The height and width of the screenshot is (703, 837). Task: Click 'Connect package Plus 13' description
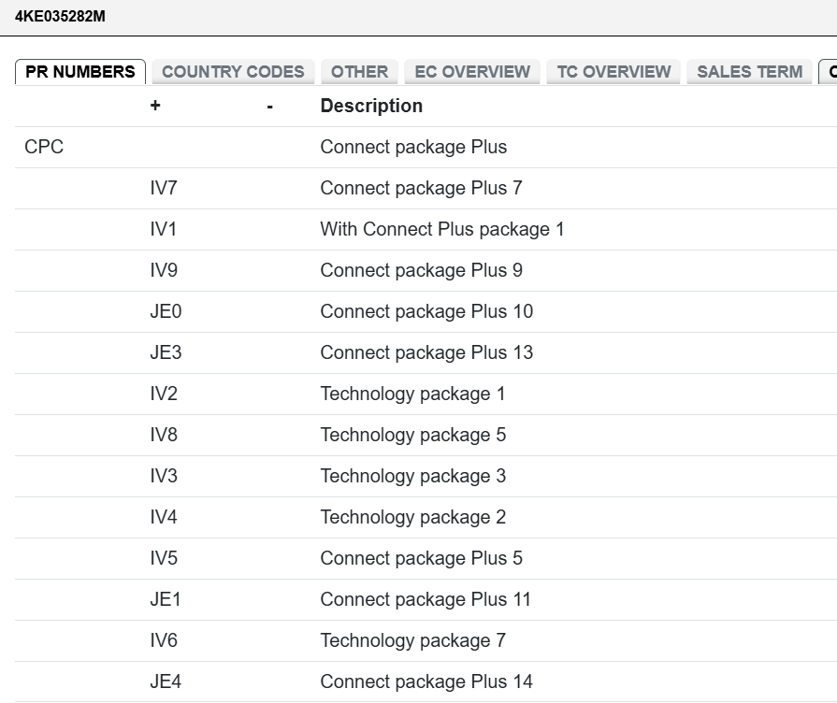pyautogui.click(x=426, y=352)
